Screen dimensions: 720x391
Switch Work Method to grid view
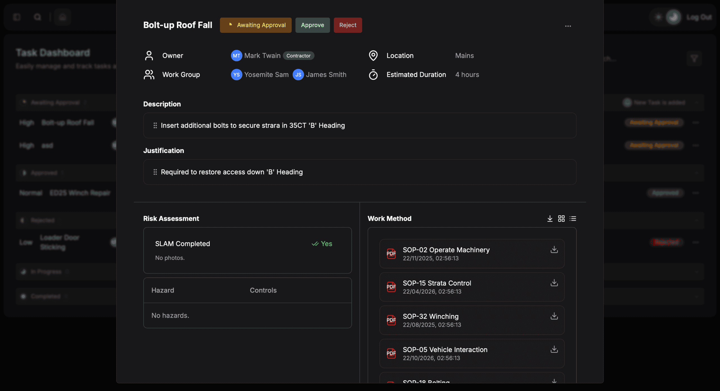click(x=561, y=219)
